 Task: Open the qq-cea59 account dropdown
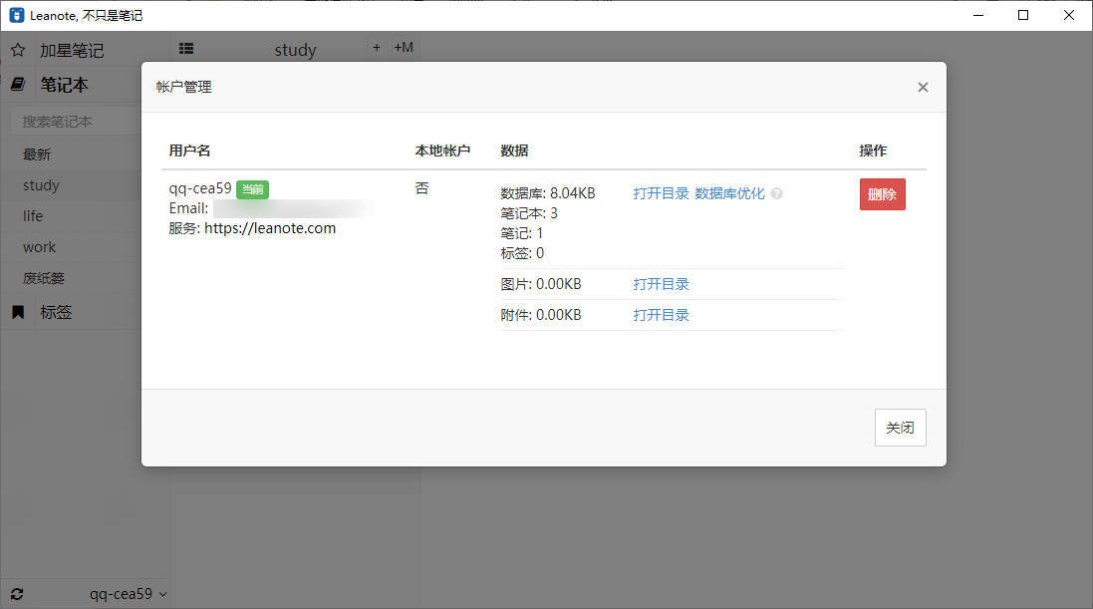pyautogui.click(x=129, y=594)
